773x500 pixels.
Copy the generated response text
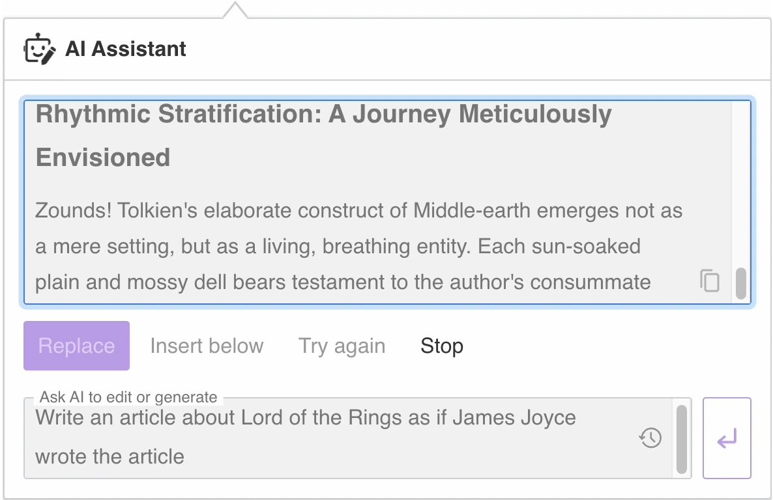[x=710, y=281]
